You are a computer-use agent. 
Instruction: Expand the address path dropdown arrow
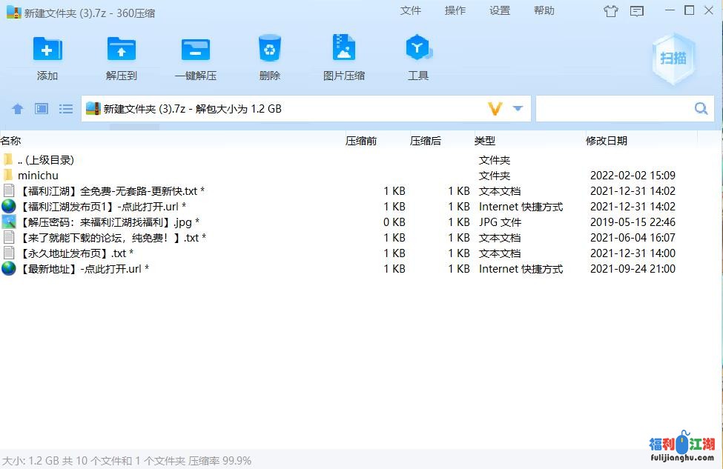(518, 109)
